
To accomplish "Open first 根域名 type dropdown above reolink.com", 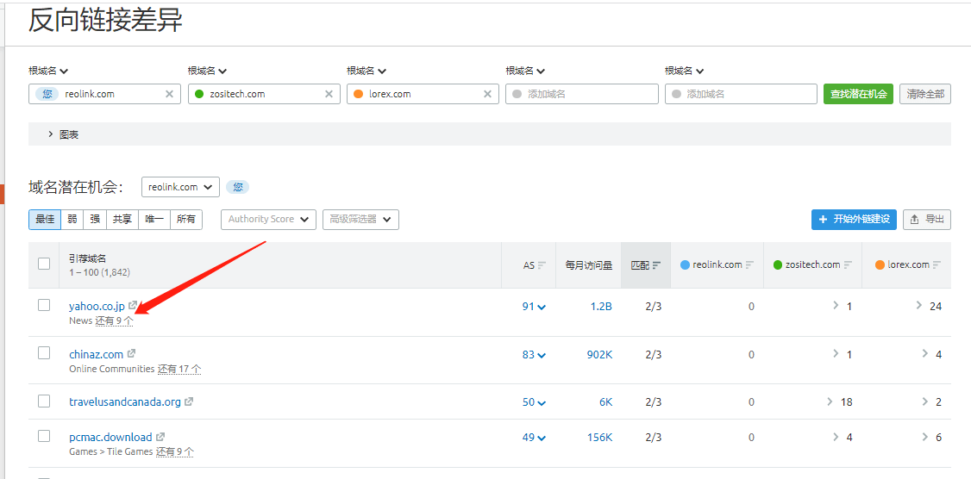I will pos(48,72).
